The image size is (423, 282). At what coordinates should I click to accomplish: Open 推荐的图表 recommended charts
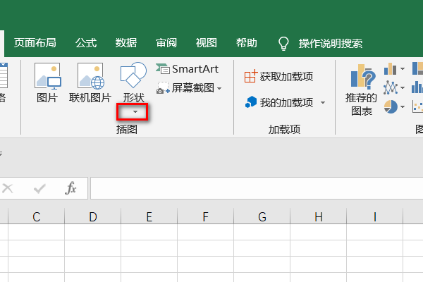pyautogui.click(x=361, y=90)
